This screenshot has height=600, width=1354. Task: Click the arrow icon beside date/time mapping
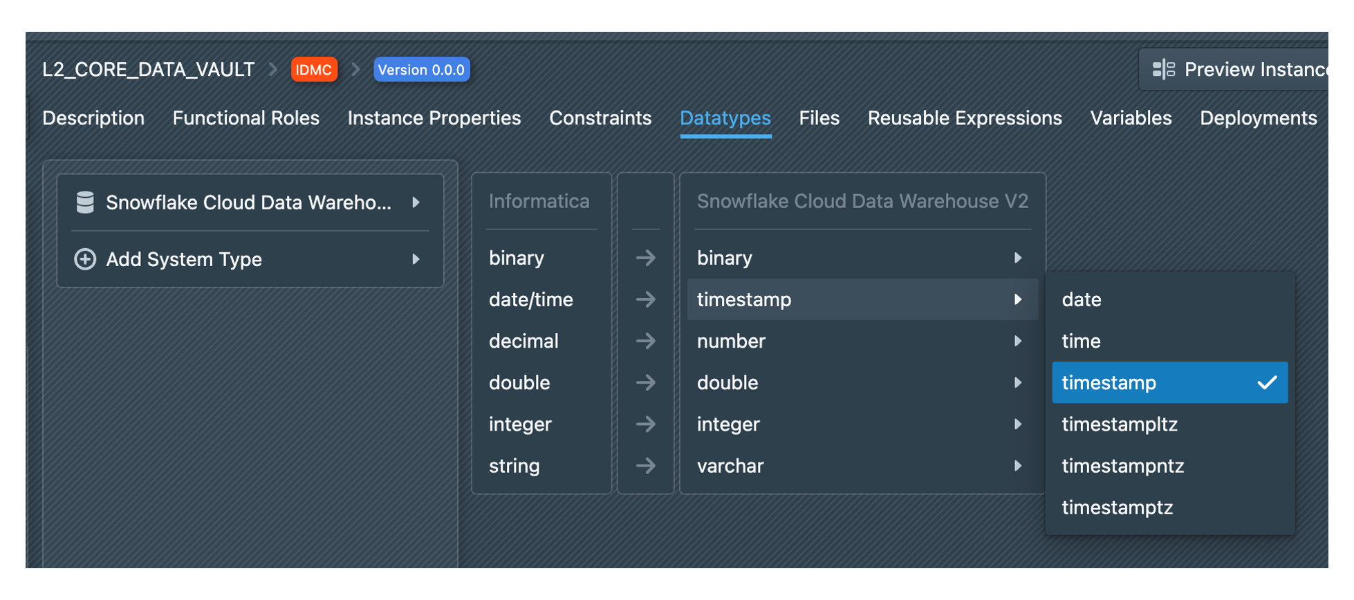pyautogui.click(x=645, y=299)
